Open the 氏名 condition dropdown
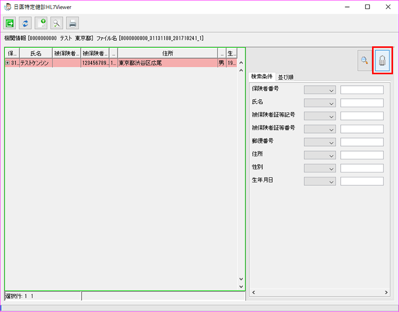The image size is (399, 312). pyautogui.click(x=320, y=103)
